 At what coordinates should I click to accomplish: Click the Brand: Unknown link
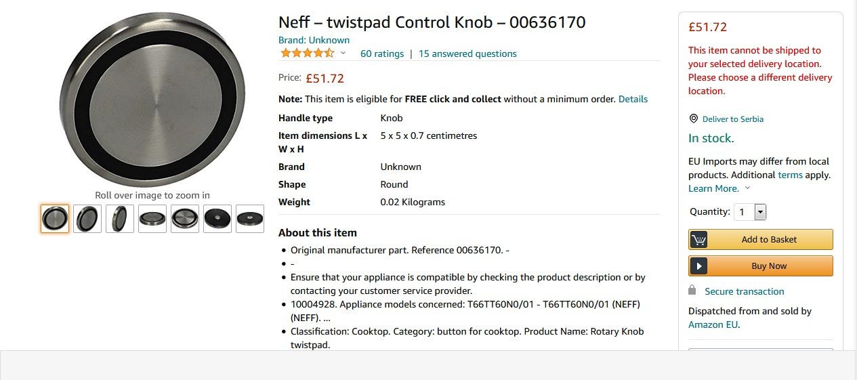point(314,40)
